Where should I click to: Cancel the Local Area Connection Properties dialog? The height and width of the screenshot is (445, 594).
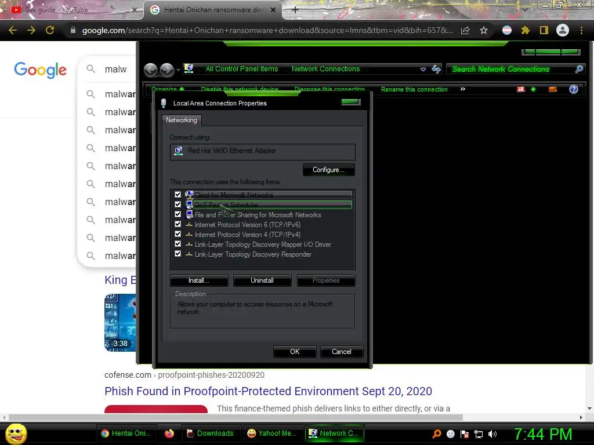342,352
